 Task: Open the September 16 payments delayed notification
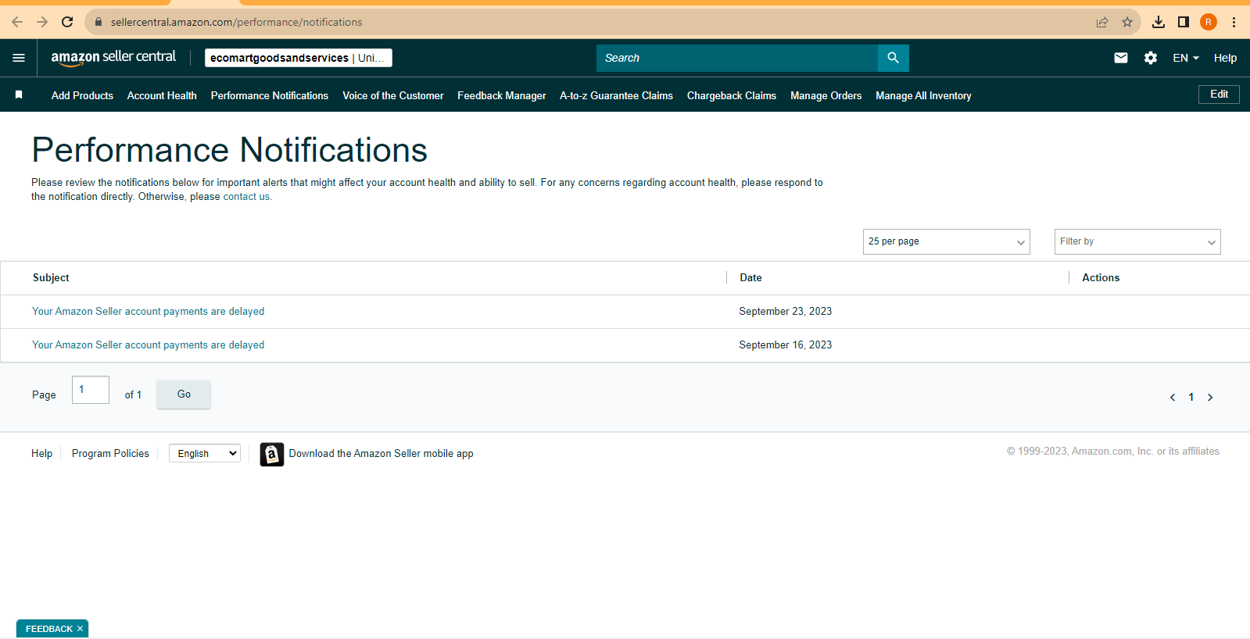click(148, 344)
